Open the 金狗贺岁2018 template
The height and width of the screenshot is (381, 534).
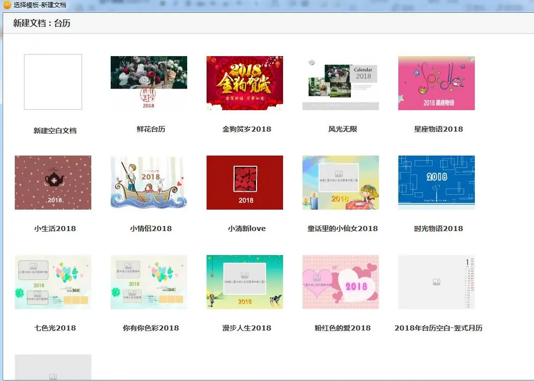point(244,83)
